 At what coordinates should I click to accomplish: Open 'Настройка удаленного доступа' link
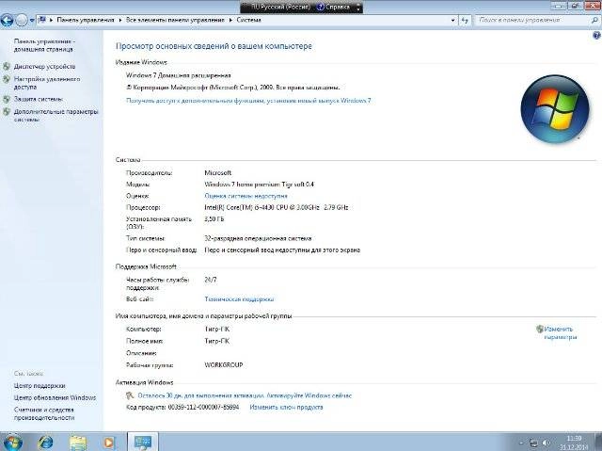pos(47,83)
